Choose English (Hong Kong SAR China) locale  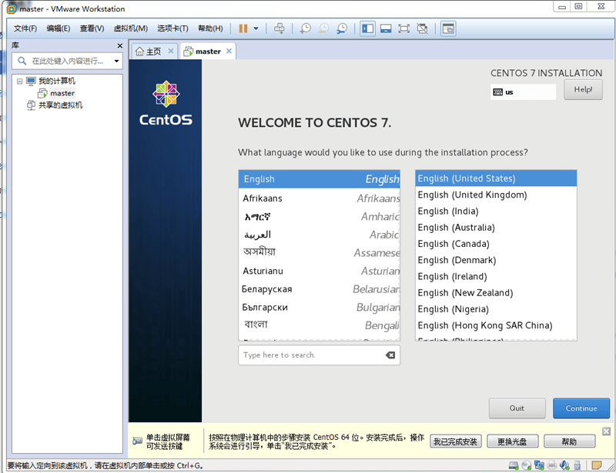[x=496, y=325]
